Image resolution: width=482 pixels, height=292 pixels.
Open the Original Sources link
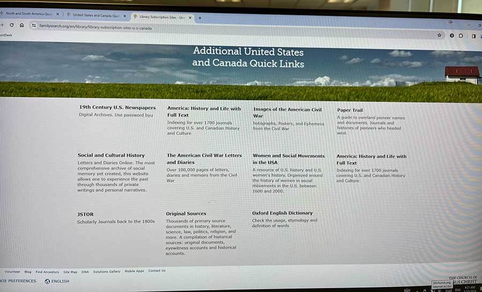(x=186, y=214)
